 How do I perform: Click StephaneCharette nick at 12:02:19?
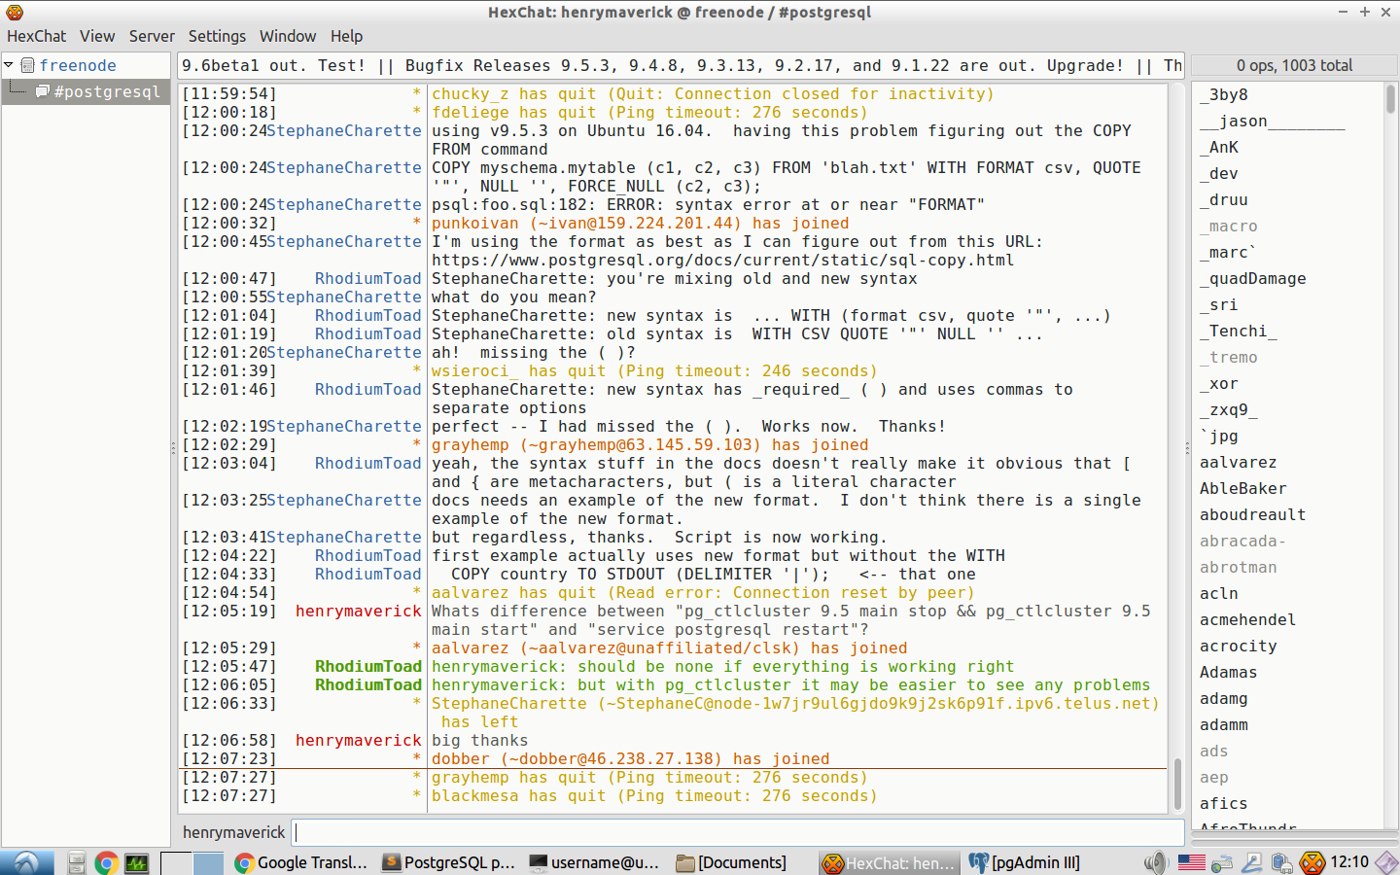point(344,427)
